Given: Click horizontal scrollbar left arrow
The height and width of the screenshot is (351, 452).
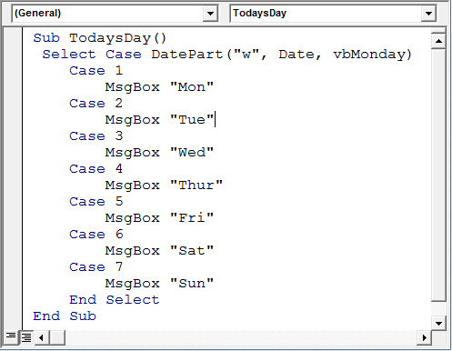Looking at the screenshot, I should click(x=41, y=337).
